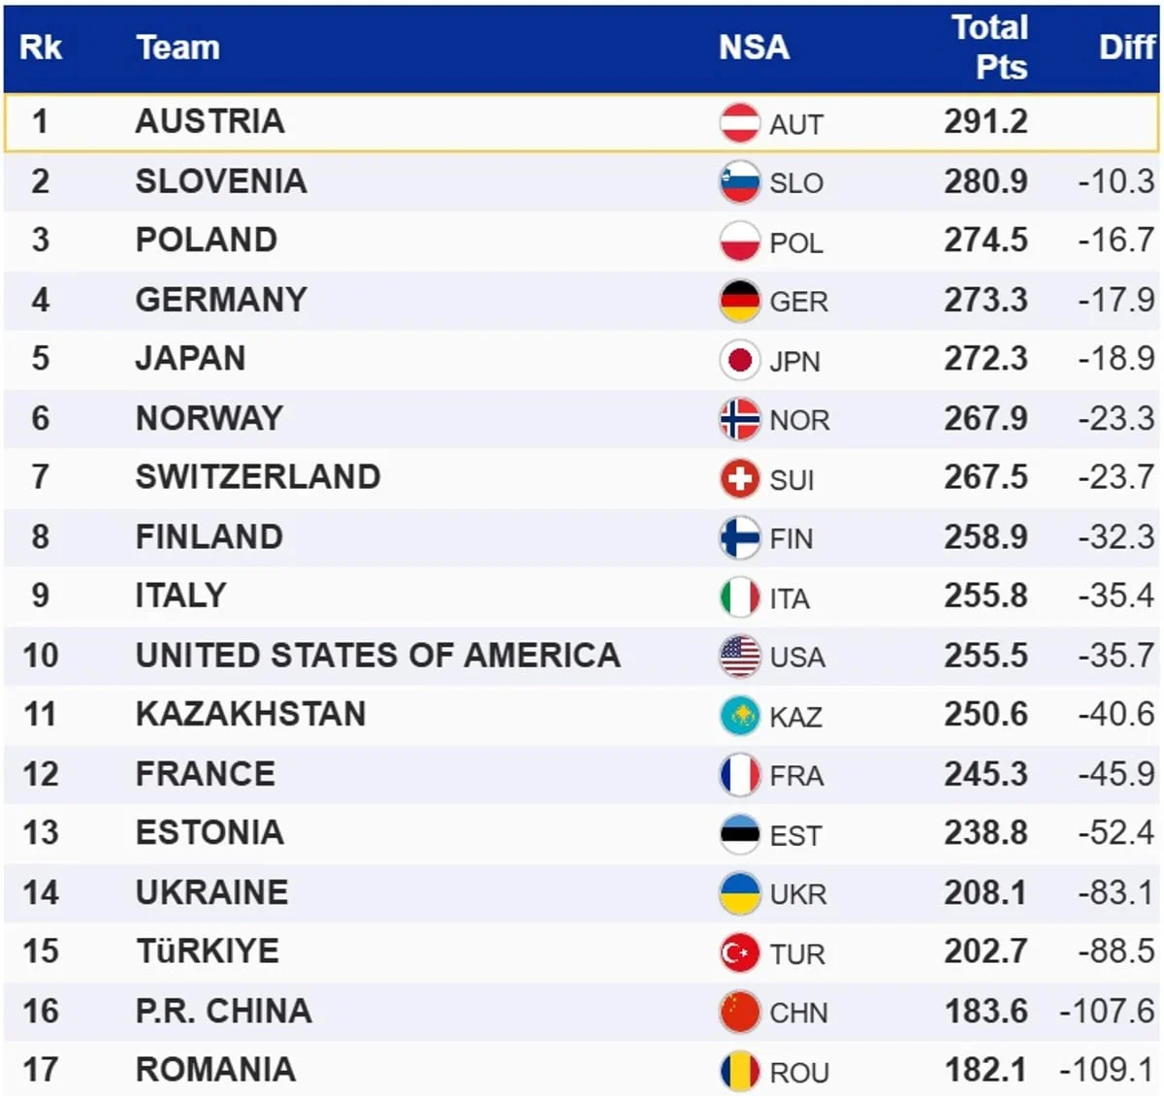The width and height of the screenshot is (1164, 1096).
Task: Click the NSA column header
Action: 754,48
